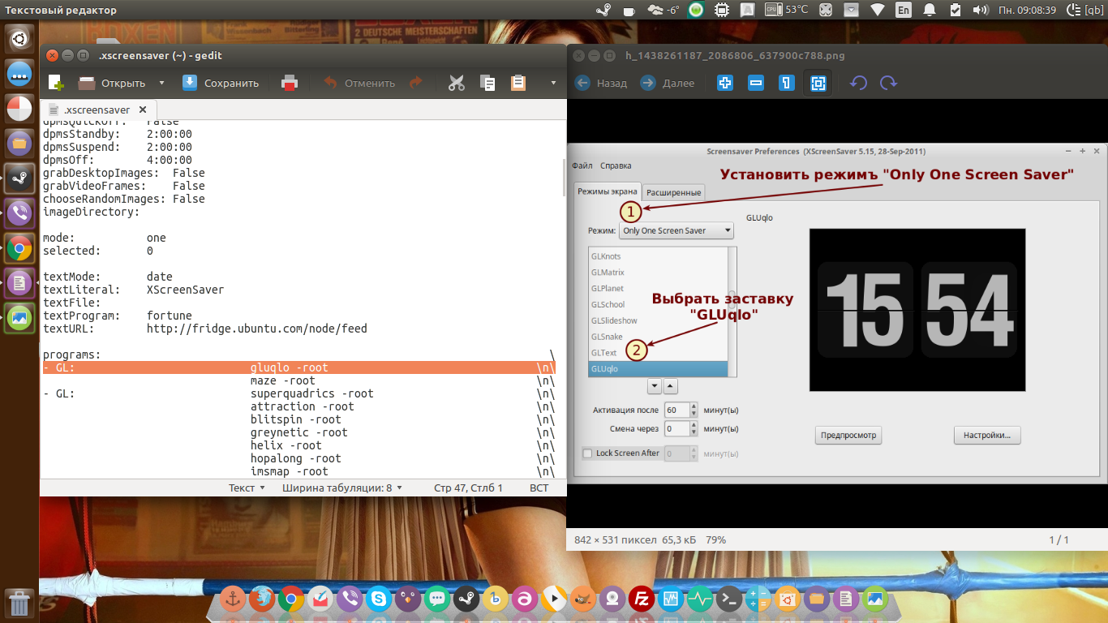Expand the Ширина табуляции dropdown

[342, 488]
